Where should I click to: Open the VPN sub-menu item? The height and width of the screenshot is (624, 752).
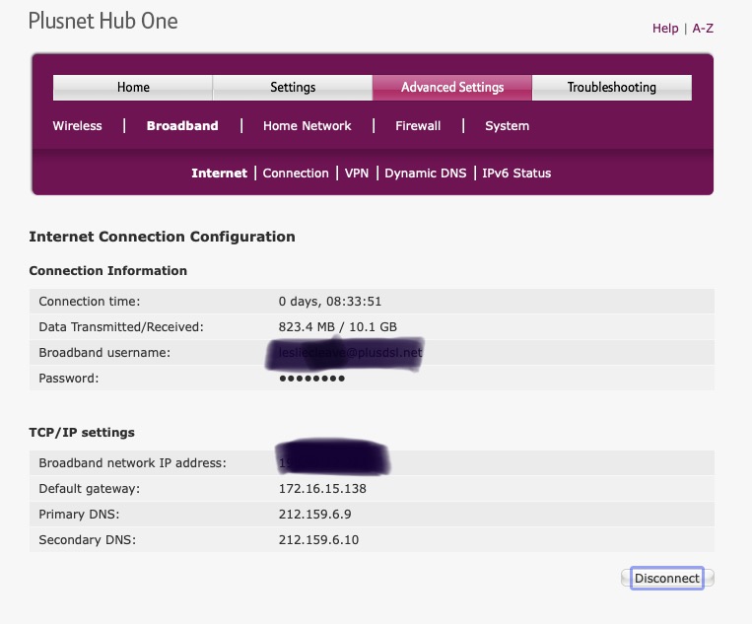(357, 173)
